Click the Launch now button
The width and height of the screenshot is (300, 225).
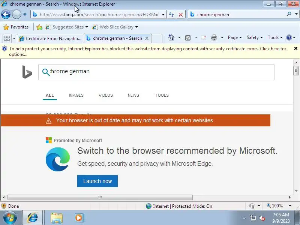[97, 181]
